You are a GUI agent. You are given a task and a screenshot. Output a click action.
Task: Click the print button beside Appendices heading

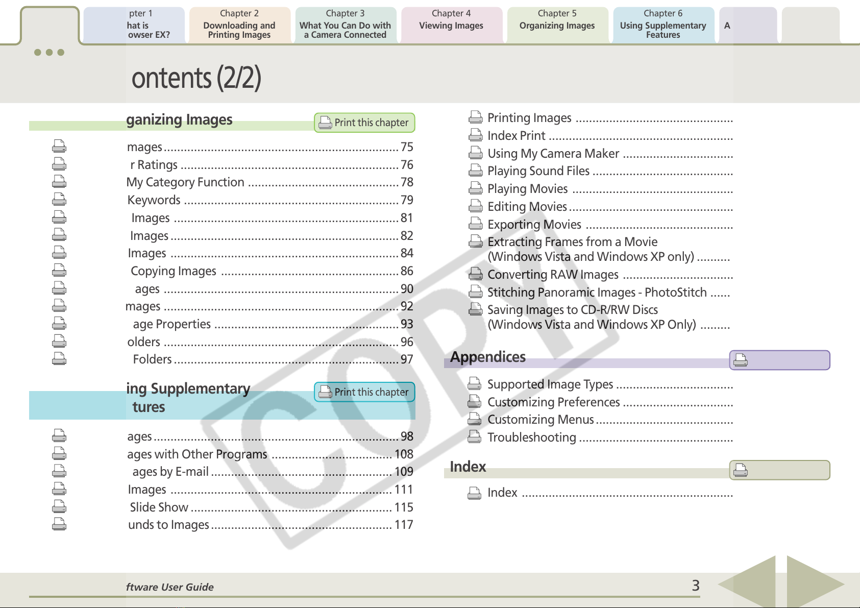pyautogui.click(x=779, y=360)
